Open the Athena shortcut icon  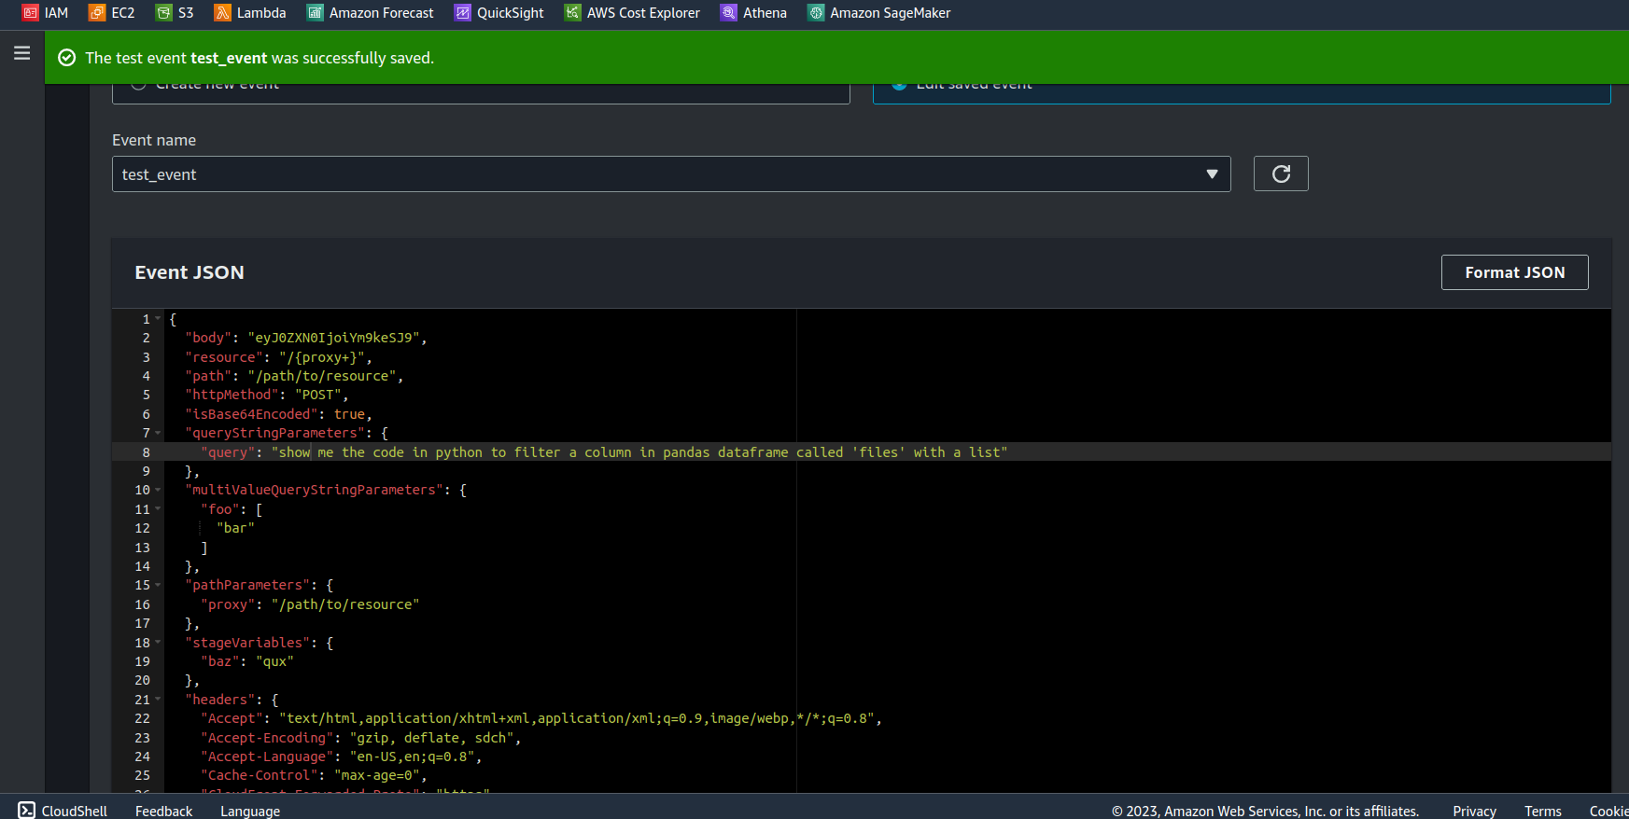729,13
